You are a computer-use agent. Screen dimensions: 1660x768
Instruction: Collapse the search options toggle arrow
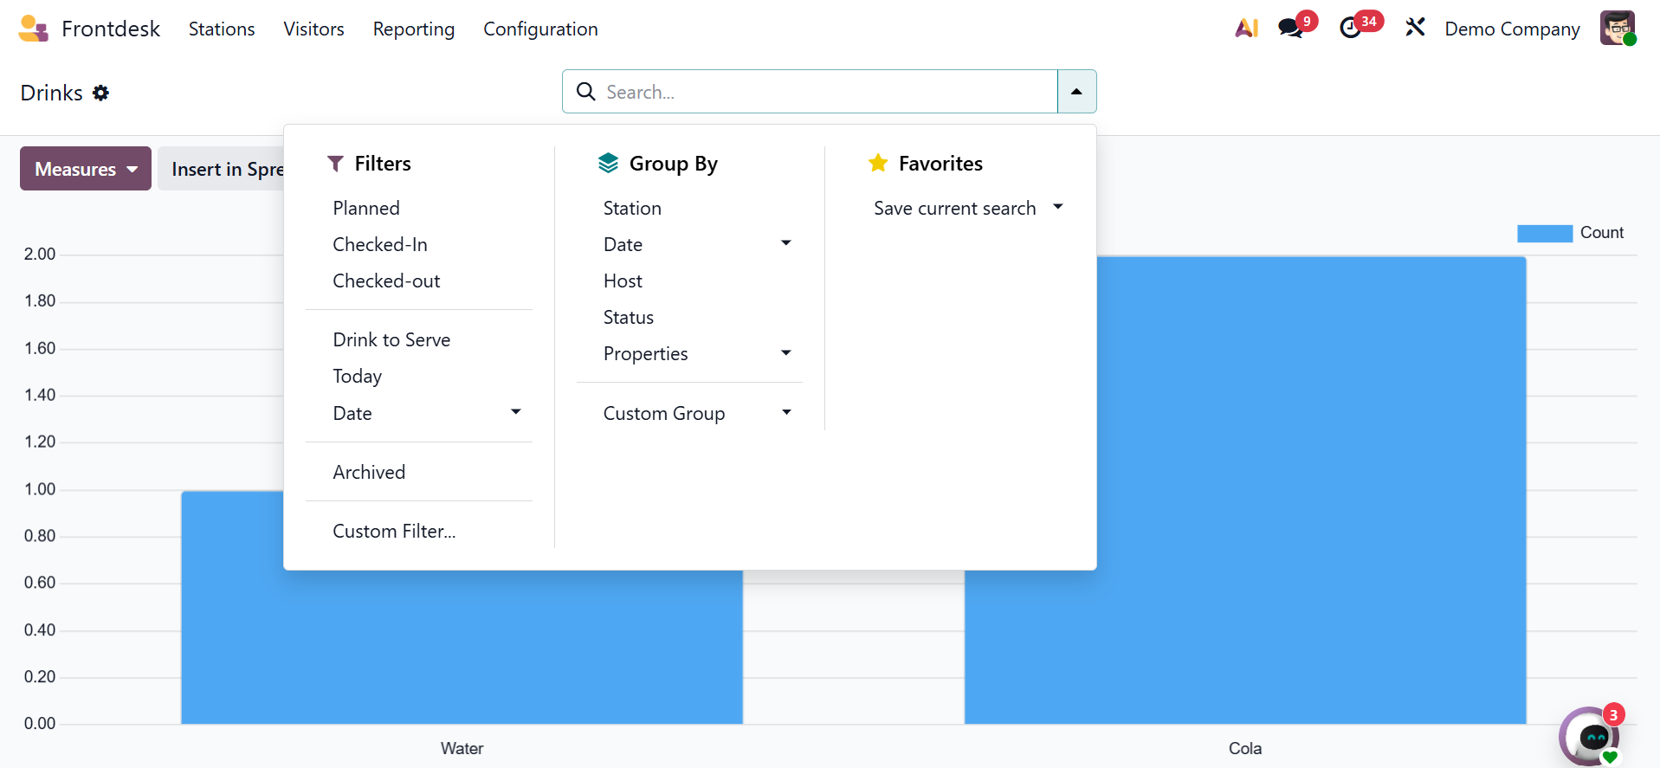pos(1076,92)
